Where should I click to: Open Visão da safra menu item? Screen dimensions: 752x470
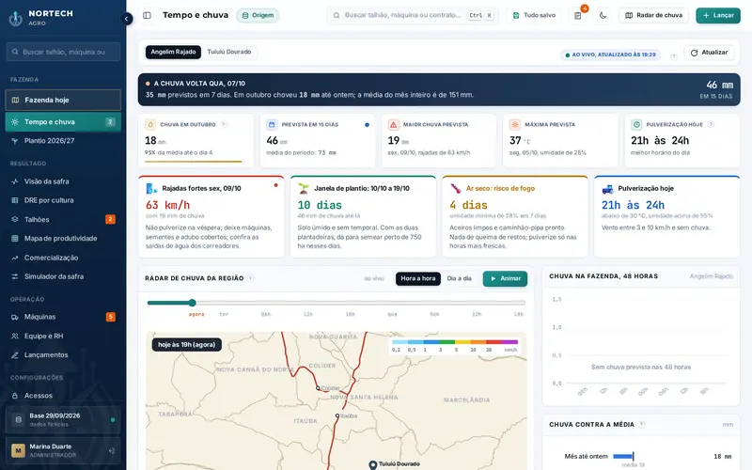pyautogui.click(x=63, y=181)
